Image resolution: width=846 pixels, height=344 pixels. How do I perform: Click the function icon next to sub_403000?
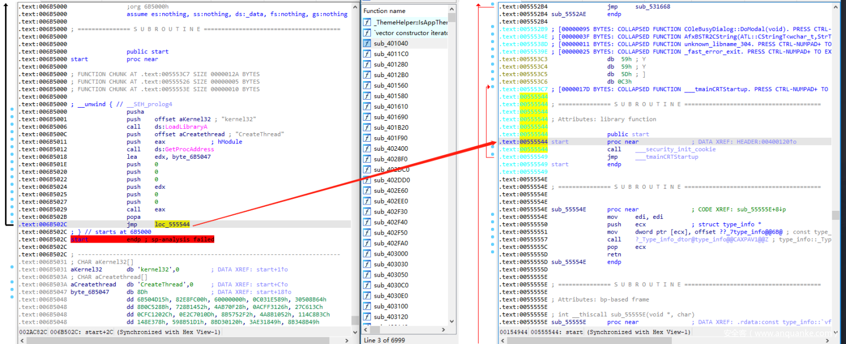coord(367,254)
